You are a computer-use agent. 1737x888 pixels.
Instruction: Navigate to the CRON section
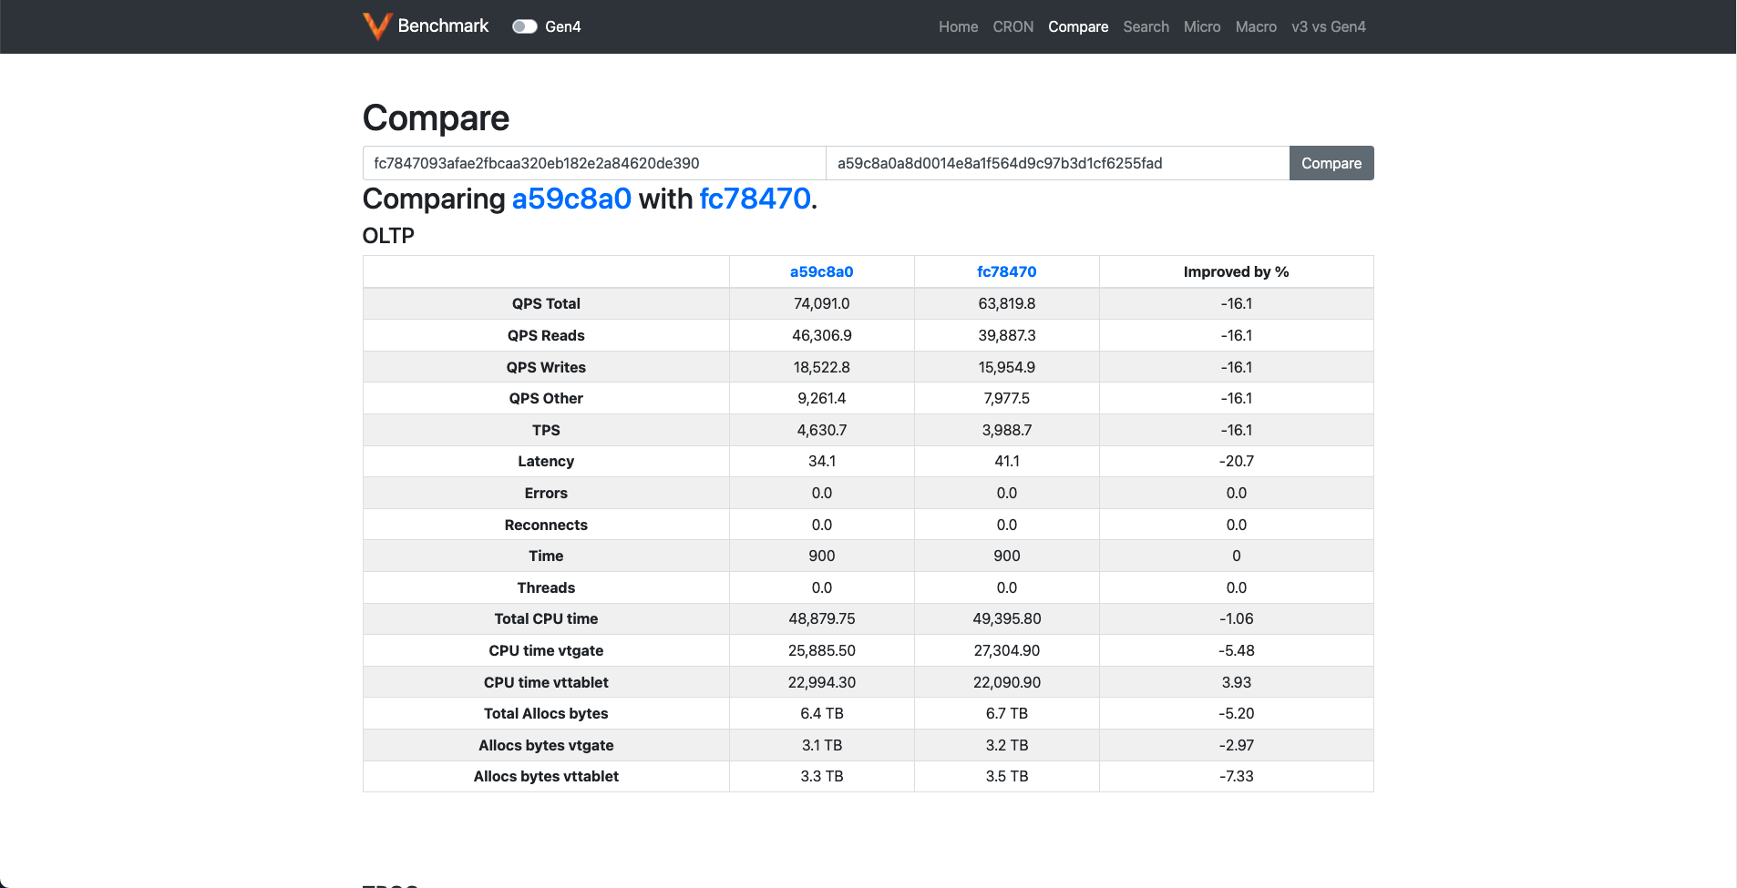coord(1013,26)
